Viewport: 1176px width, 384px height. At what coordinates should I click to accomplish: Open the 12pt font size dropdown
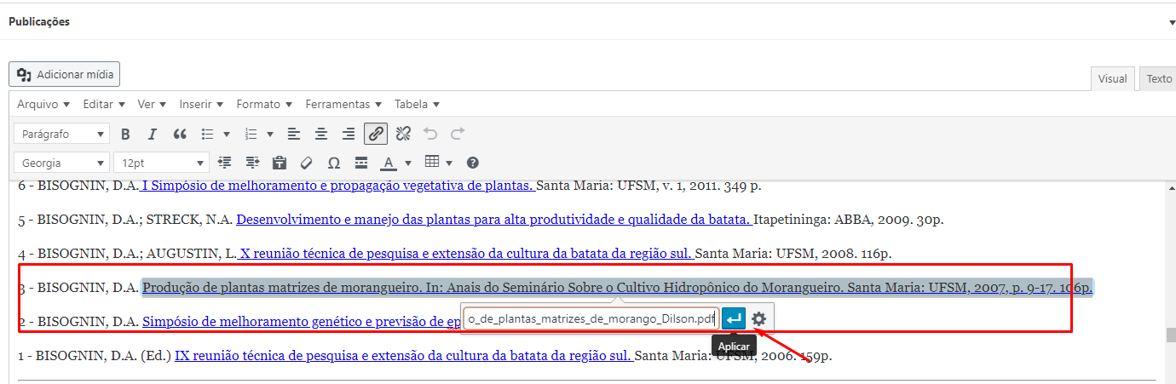coord(162,163)
